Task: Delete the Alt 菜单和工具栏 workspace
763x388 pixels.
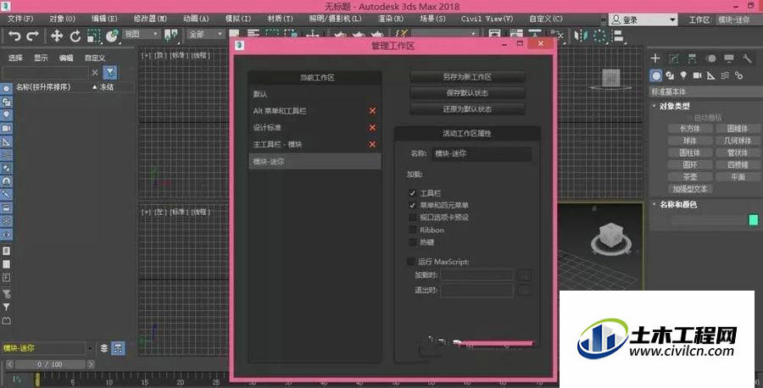Action: point(372,111)
